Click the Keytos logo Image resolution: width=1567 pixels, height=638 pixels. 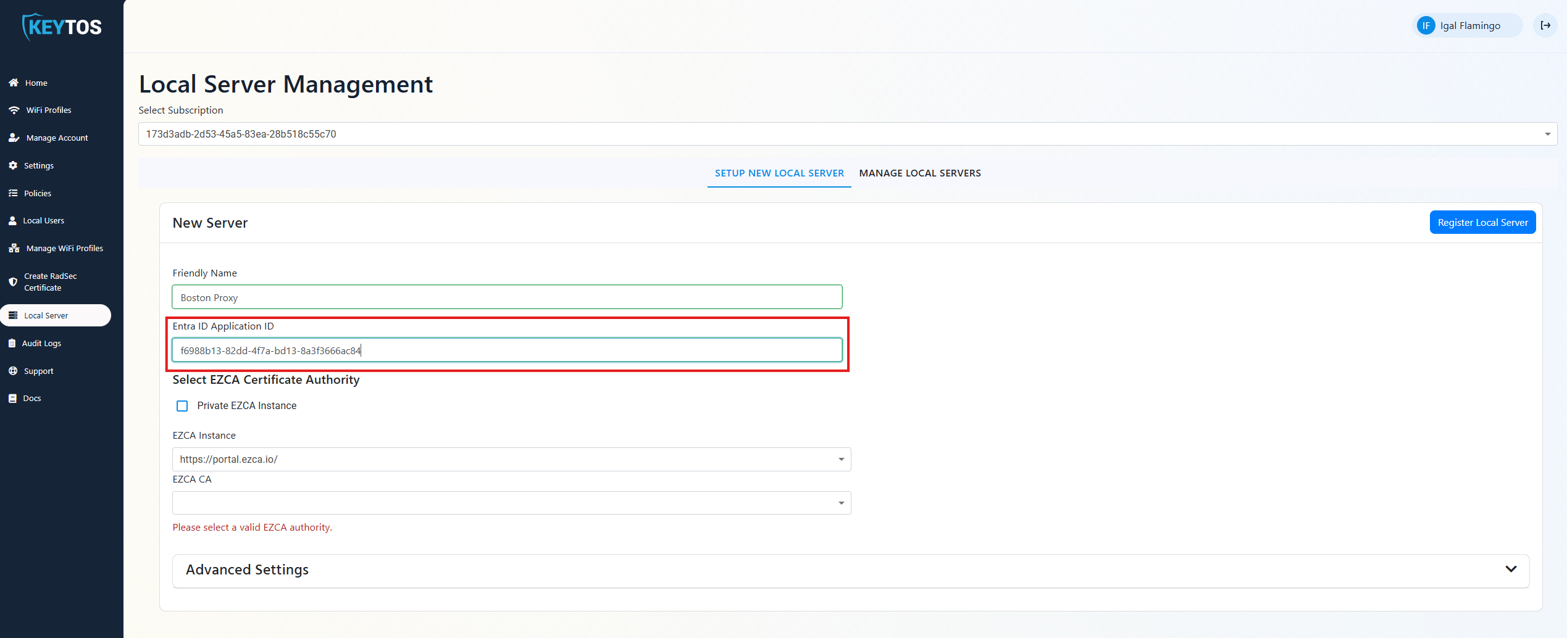(62, 27)
